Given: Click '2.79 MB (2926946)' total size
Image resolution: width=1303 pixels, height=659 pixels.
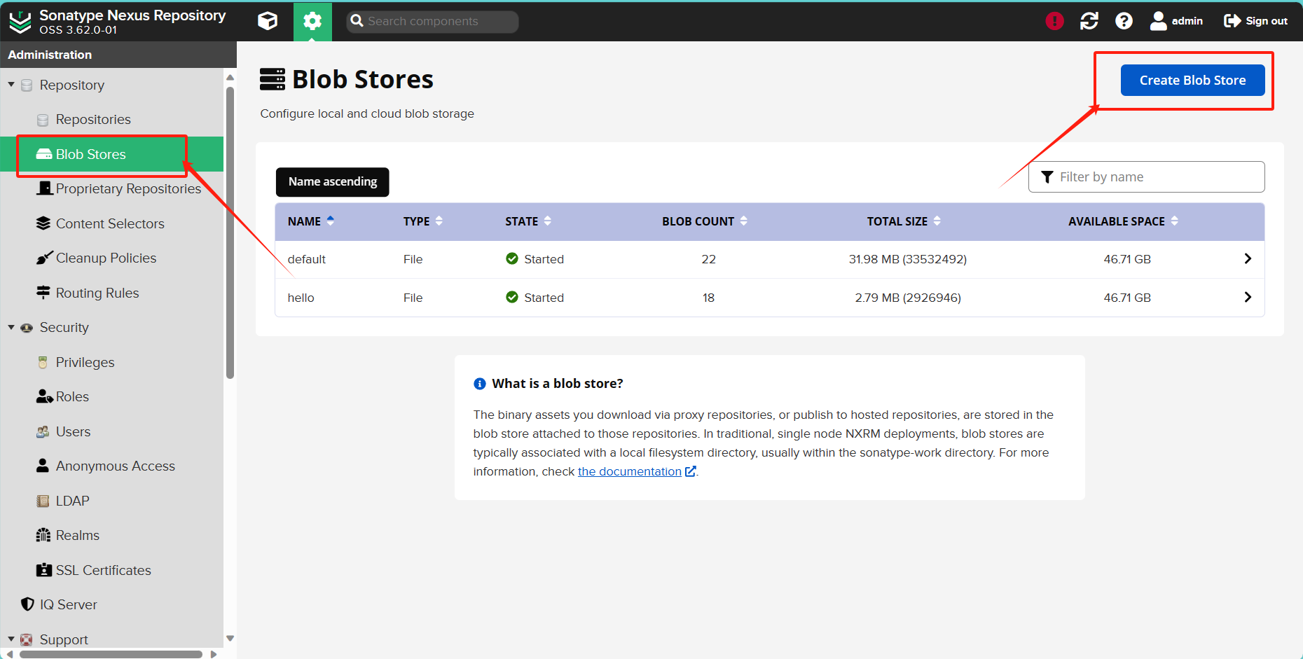Looking at the screenshot, I should [x=907, y=298].
